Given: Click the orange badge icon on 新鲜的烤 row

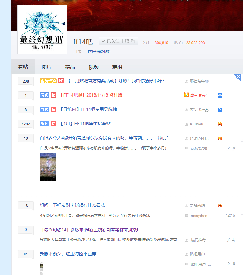Looking at the screenshot, I should point(220,206).
